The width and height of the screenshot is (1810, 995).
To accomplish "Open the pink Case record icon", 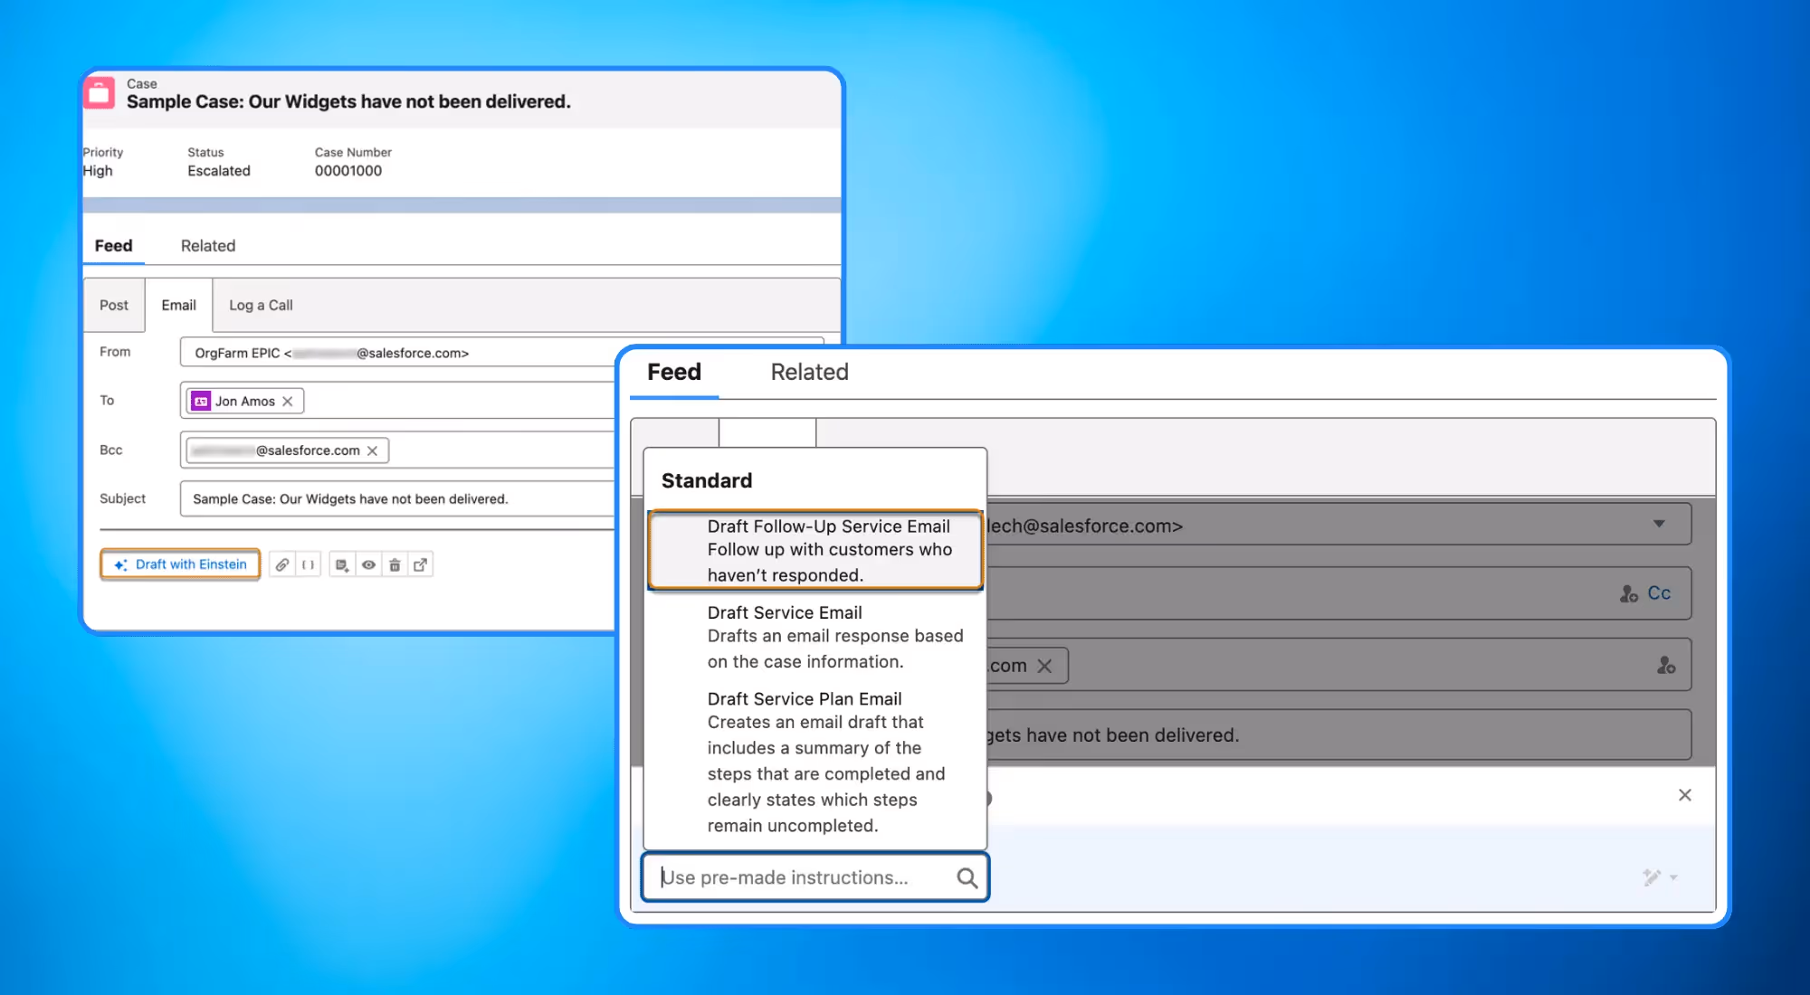I will pyautogui.click(x=100, y=92).
